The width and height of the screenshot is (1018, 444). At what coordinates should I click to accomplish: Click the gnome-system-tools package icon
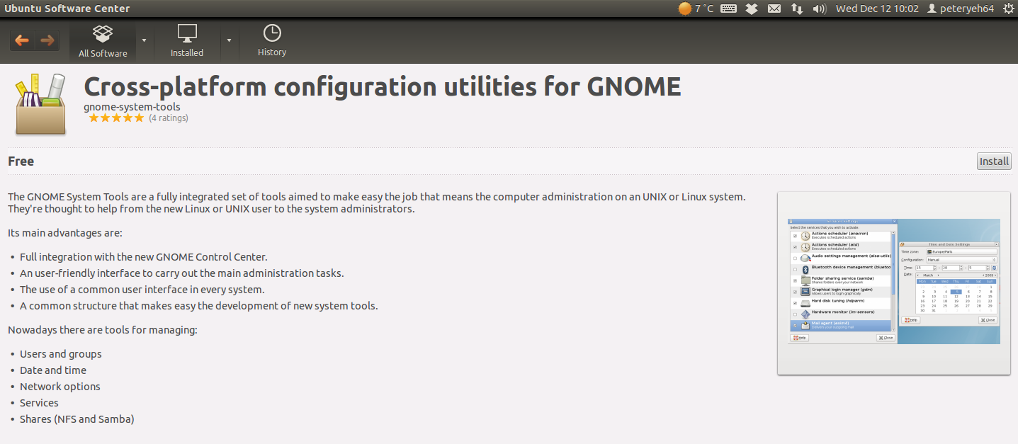point(40,104)
